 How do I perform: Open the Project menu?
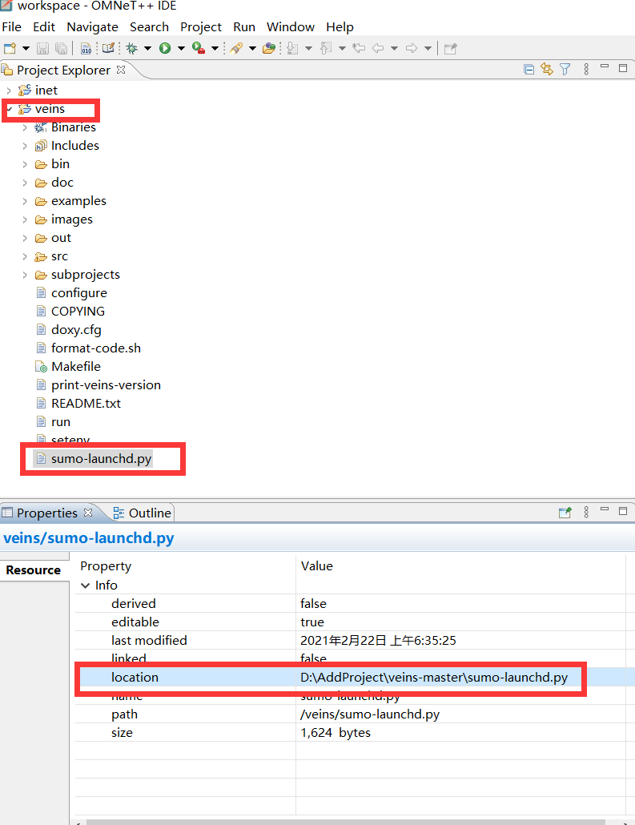coord(200,27)
